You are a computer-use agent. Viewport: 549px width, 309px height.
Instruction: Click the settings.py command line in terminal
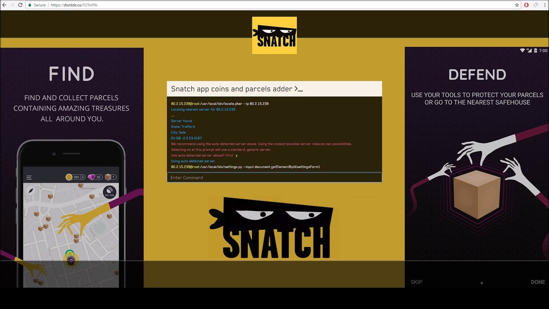click(x=245, y=167)
